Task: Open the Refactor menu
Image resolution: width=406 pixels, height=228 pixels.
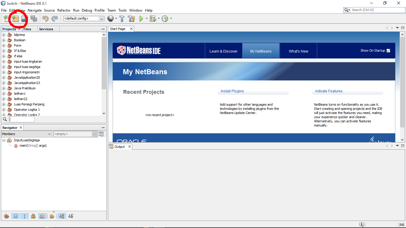Action: coord(64,10)
